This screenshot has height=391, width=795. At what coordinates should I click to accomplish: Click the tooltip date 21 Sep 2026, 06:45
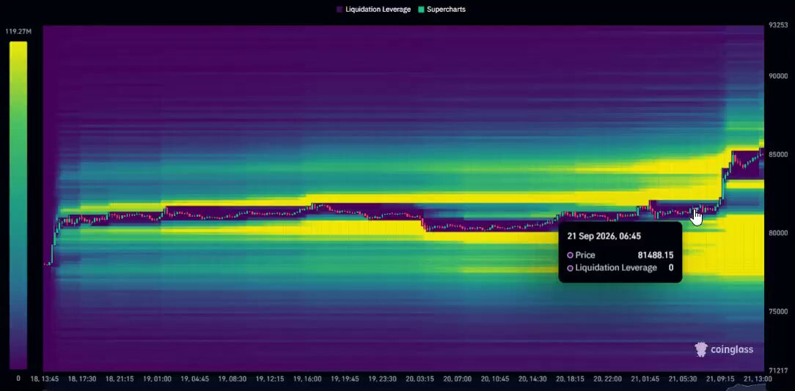tap(604, 236)
